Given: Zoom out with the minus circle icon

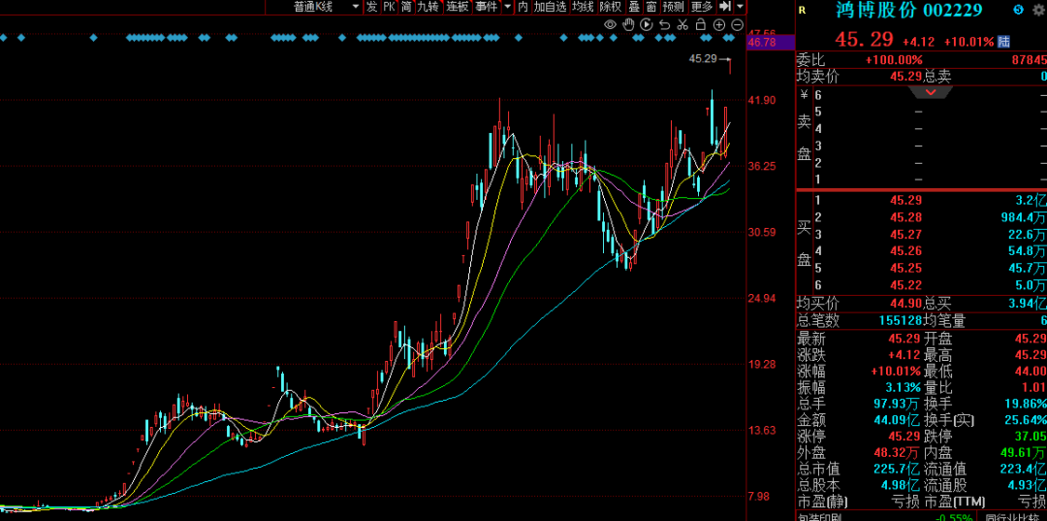Looking at the screenshot, I should [737, 24].
